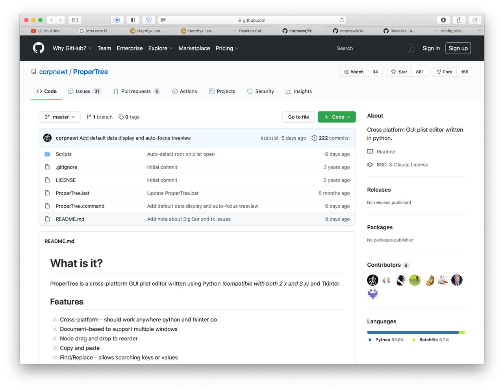
Task: Expand Why GitHub? menu
Action: click(72, 48)
